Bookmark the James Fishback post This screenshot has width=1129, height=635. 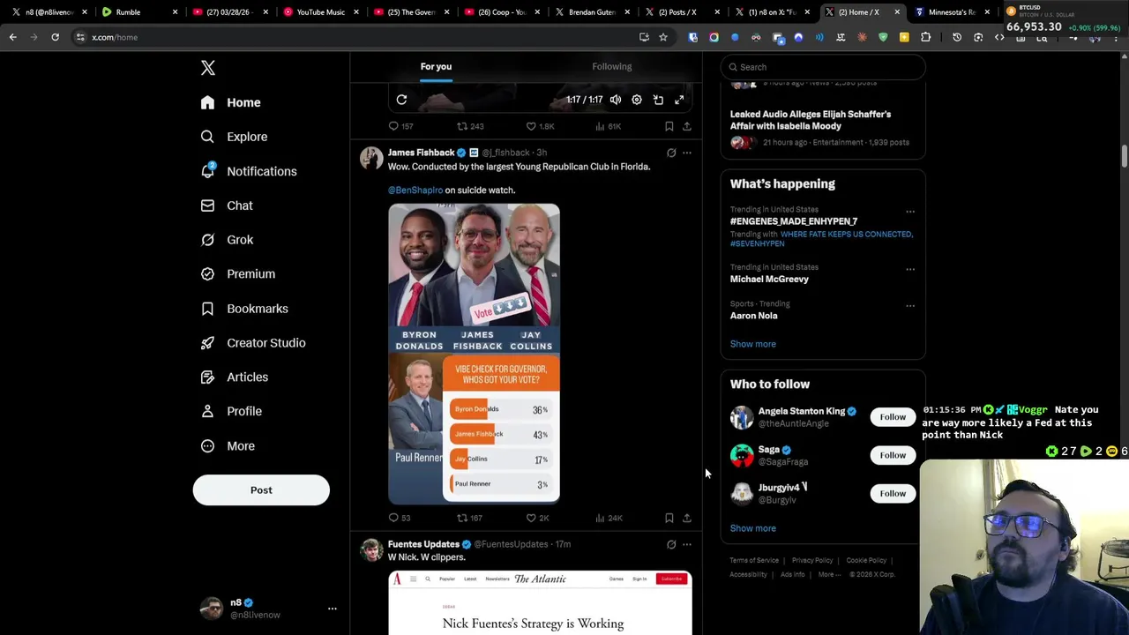pyautogui.click(x=669, y=518)
